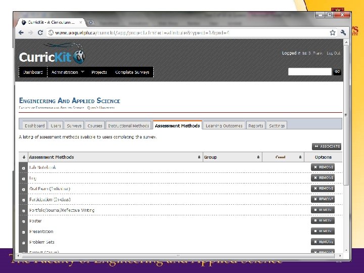Switch to the Learning Outcomes tab
Image resolution: width=364 pixels, height=273 pixels.
click(x=224, y=125)
